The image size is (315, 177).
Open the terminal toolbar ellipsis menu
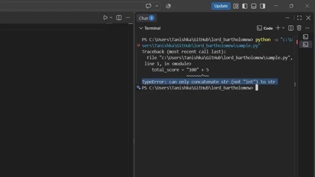point(307,28)
